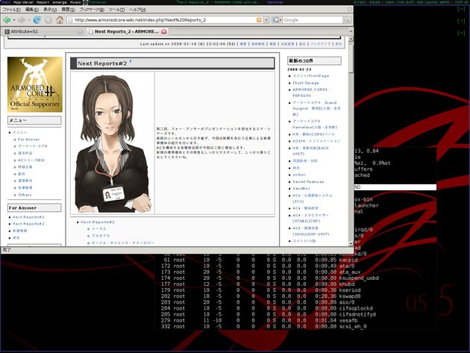470x353 pixels.
Task: Close the Next Reports_2 tab
Action: 164,31
